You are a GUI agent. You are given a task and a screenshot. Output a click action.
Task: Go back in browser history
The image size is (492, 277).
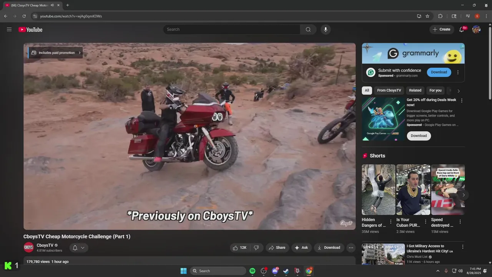click(5, 16)
